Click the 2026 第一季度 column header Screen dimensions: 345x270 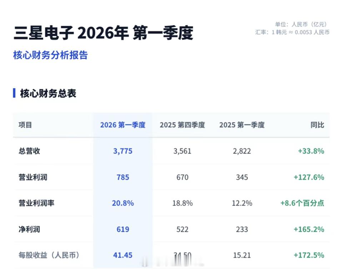[123, 125]
